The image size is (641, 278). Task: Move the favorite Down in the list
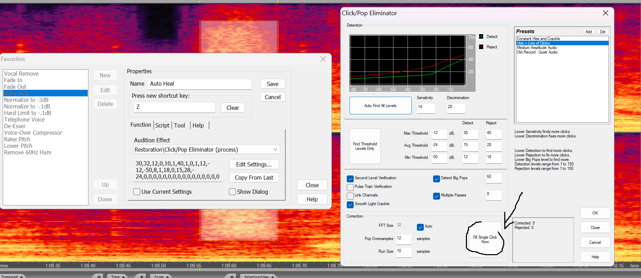[x=105, y=199]
